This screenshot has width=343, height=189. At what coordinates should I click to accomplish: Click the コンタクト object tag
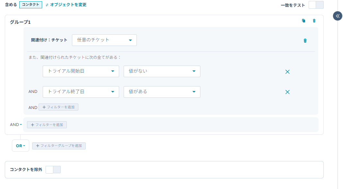[31, 4]
